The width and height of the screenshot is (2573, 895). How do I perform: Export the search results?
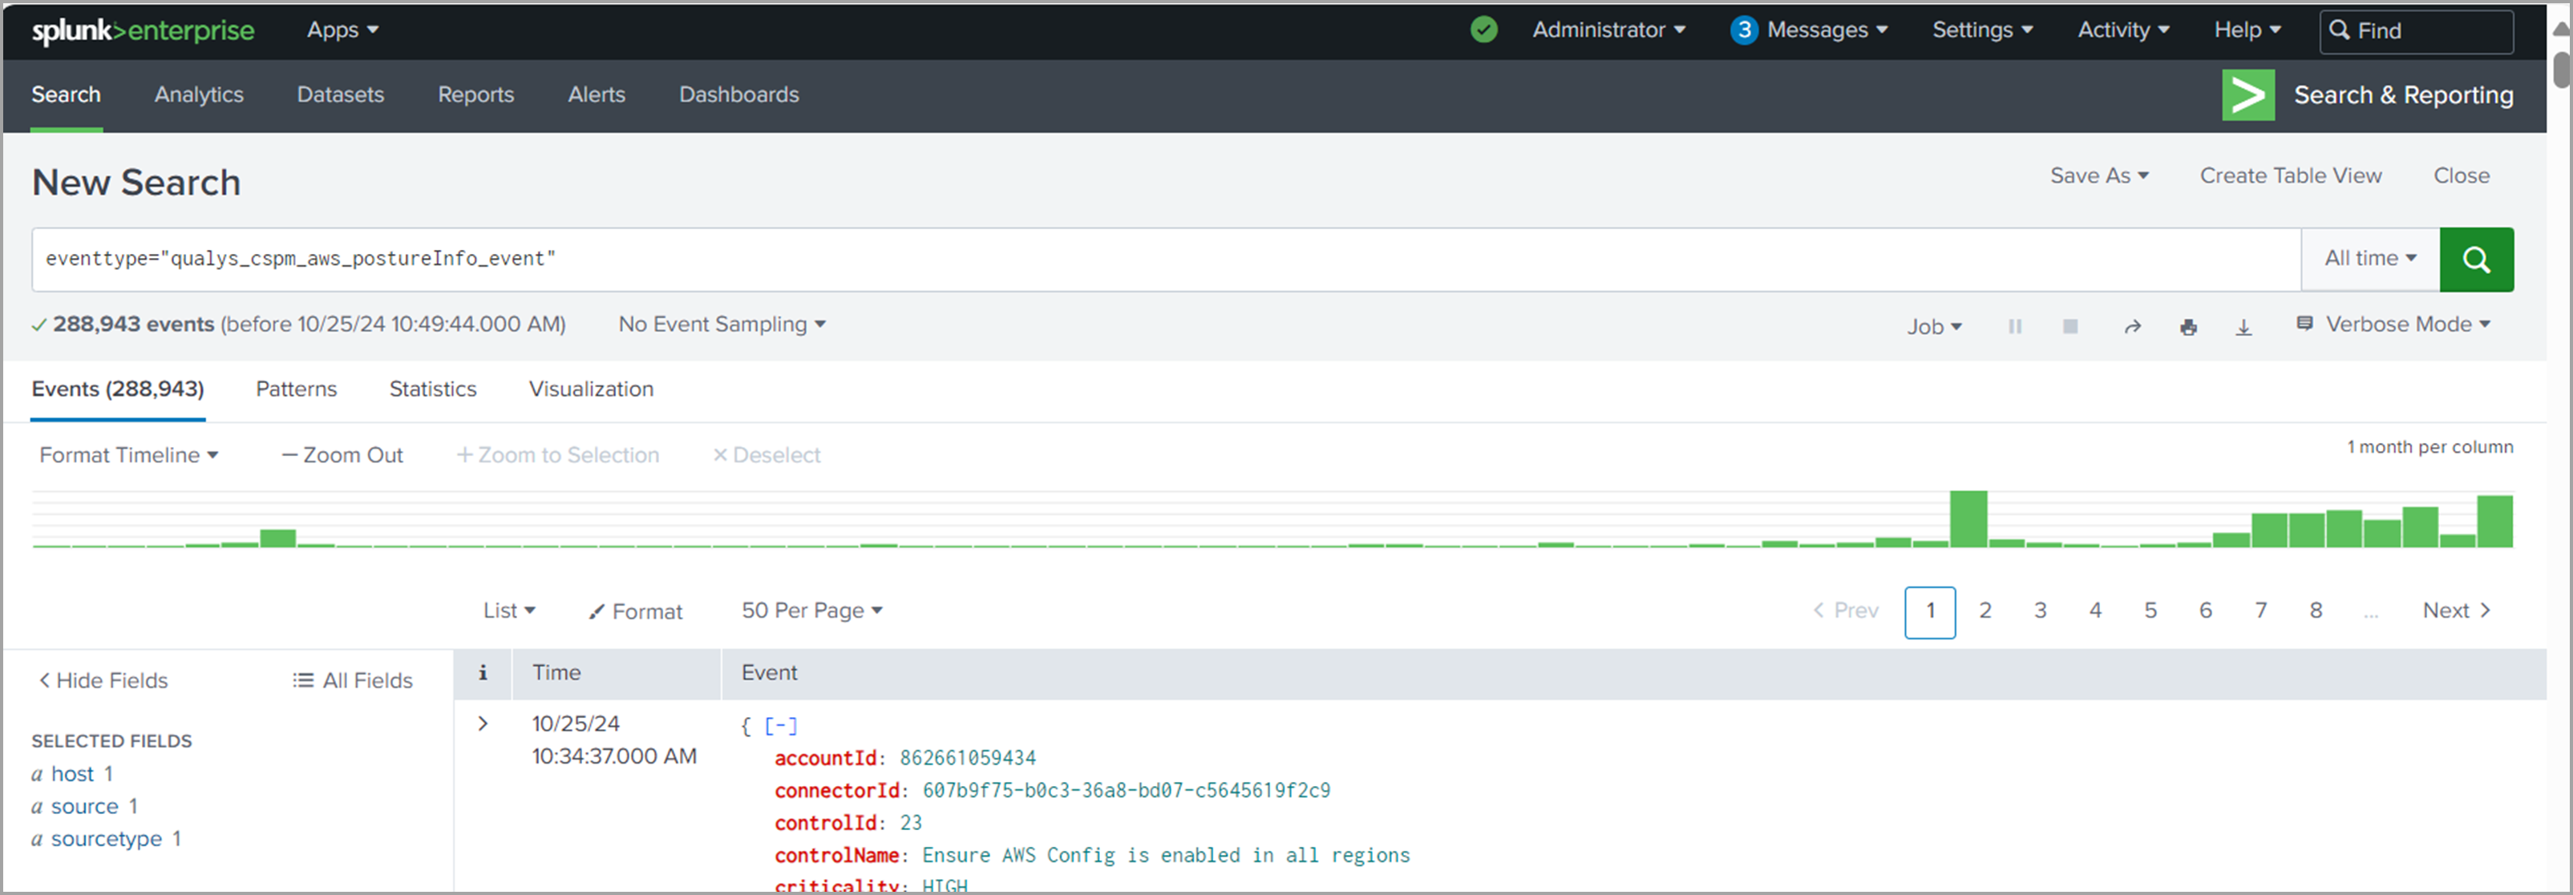pos(2244,326)
